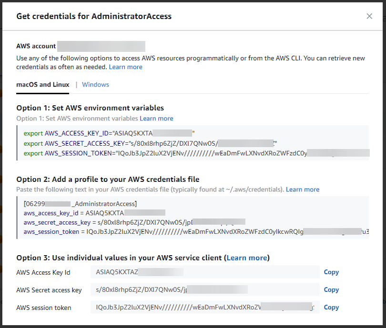Click the export AWS_SESSION_TOKEN line
The height and width of the screenshot is (328, 386).
click(196, 153)
